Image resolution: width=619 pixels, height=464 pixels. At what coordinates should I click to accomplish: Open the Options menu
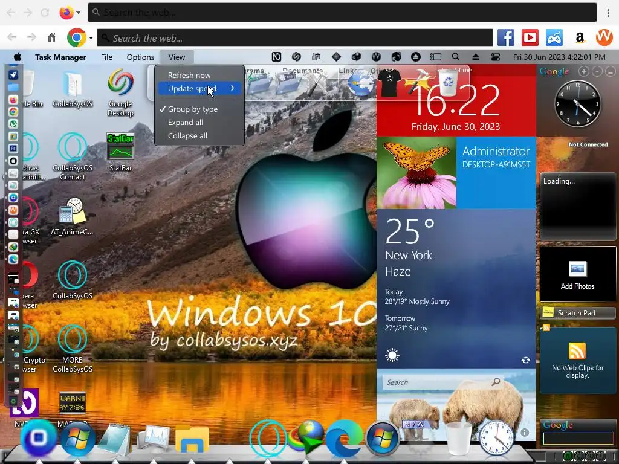pos(140,57)
